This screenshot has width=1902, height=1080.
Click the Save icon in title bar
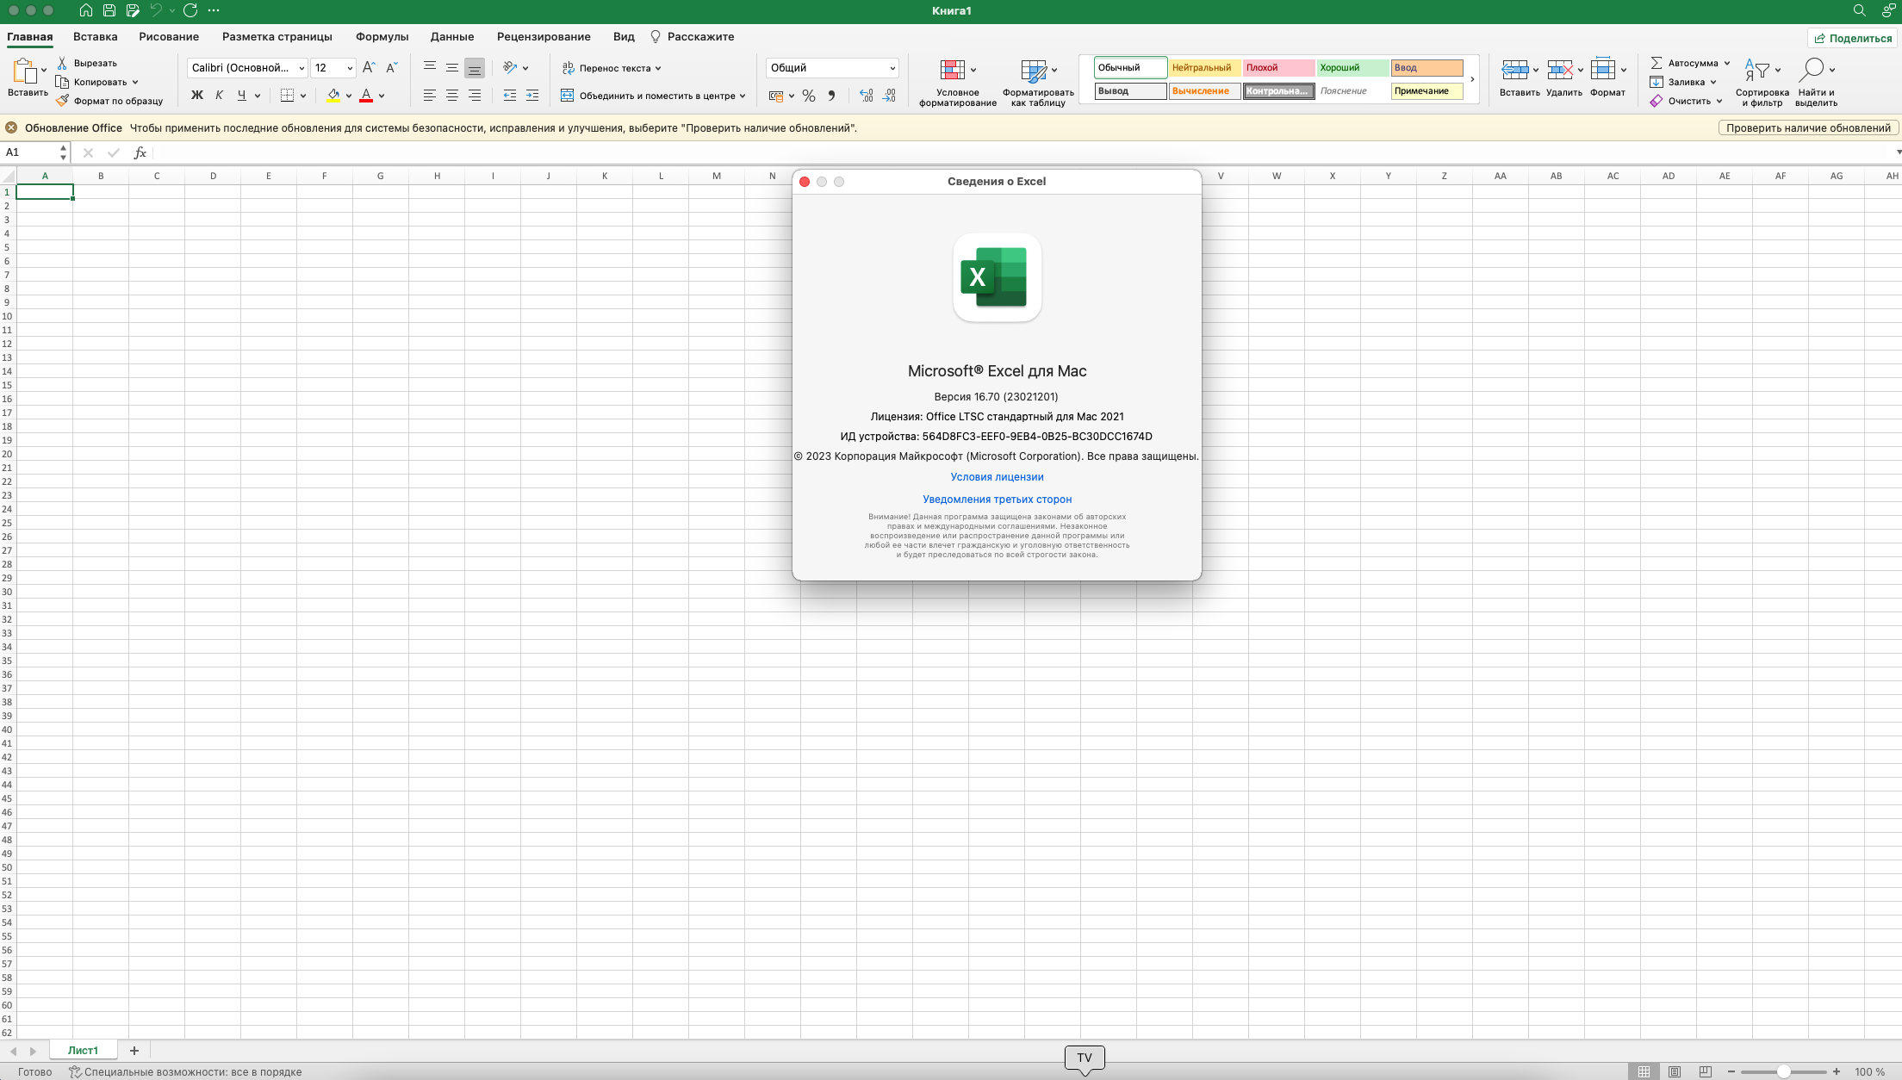click(x=109, y=10)
